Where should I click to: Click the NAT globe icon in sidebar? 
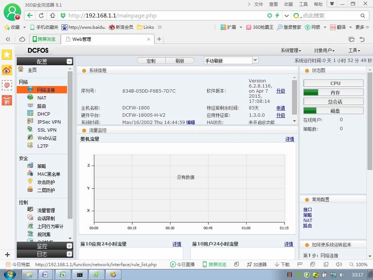point(30,97)
